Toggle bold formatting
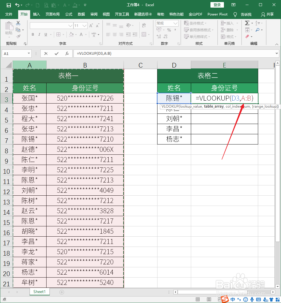The width and height of the screenshot is (281, 303). pyautogui.click(x=32, y=34)
